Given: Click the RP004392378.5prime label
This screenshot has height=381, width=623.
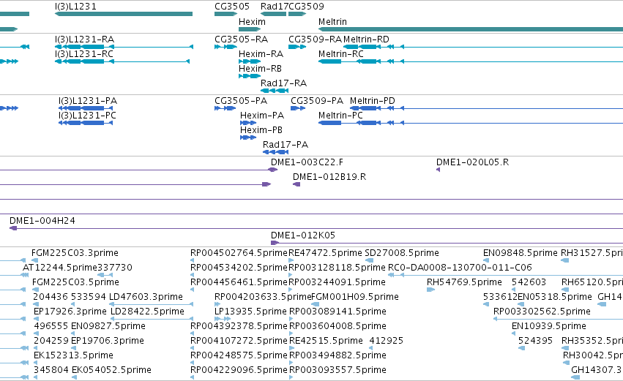Looking at the screenshot, I should click(239, 326).
